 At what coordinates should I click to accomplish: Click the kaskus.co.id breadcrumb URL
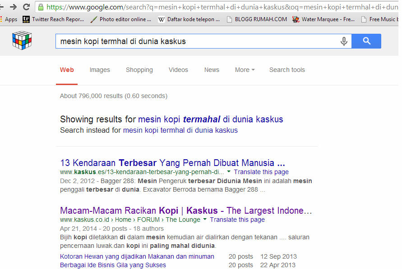pyautogui.click(x=130, y=220)
